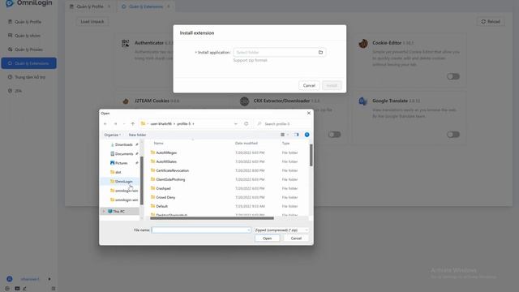Open the File name dropdown arrow
This screenshot has height=292, width=519.
[x=249, y=230]
